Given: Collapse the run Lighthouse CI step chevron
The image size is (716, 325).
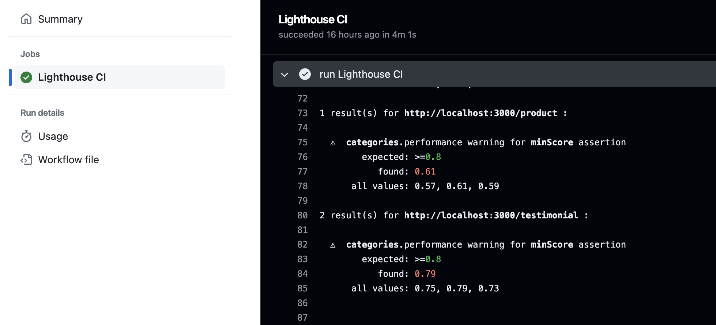Looking at the screenshot, I should 284,74.
